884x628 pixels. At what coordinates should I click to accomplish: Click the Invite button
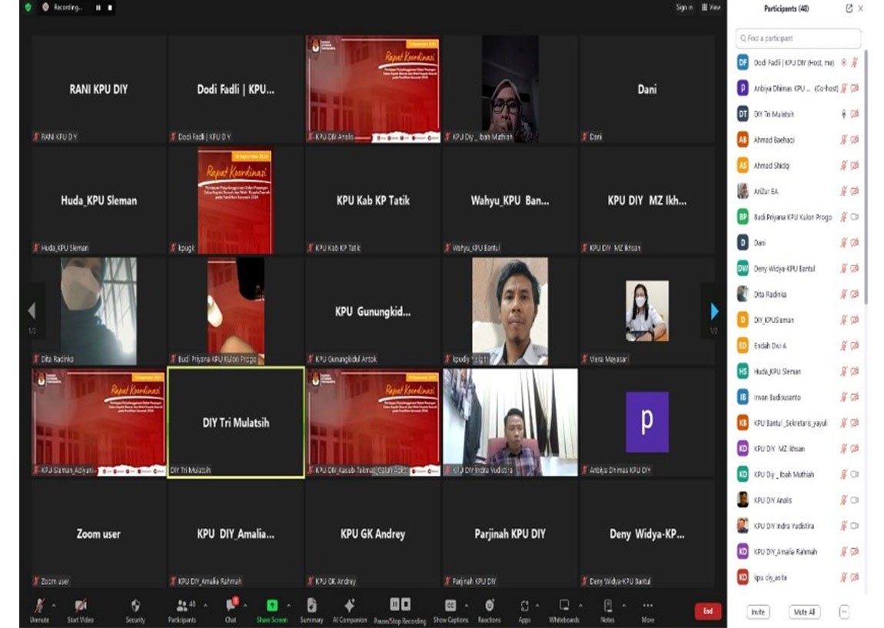pyautogui.click(x=758, y=612)
